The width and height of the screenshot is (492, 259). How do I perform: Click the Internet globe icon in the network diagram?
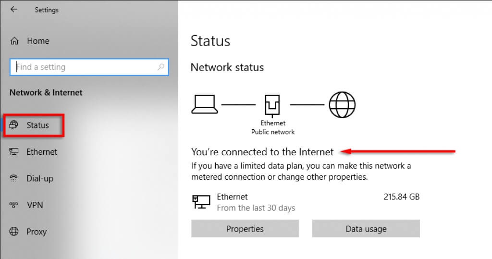[342, 104]
